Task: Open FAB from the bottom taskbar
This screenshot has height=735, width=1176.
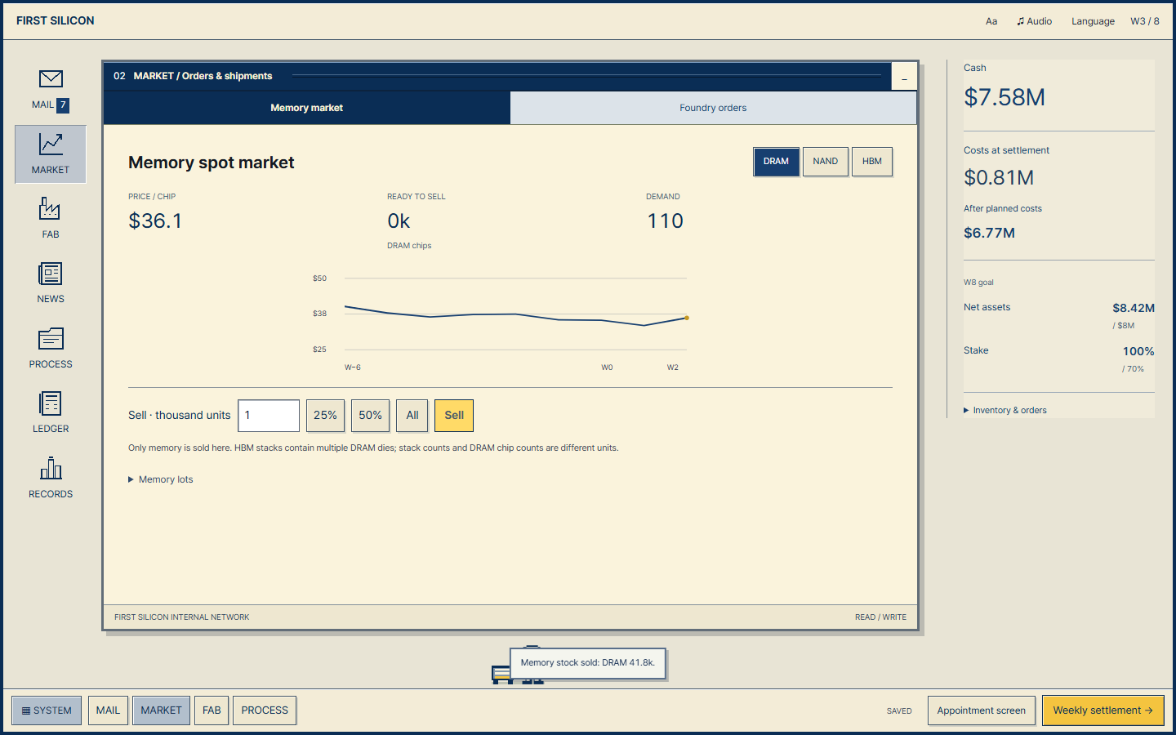Action: click(x=212, y=710)
